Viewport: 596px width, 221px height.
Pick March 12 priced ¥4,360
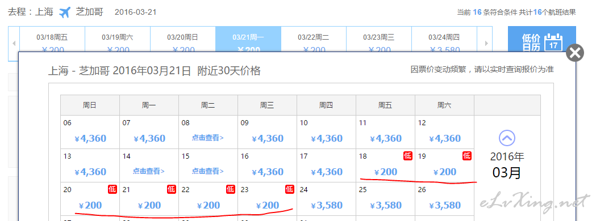pyautogui.click(x=445, y=132)
